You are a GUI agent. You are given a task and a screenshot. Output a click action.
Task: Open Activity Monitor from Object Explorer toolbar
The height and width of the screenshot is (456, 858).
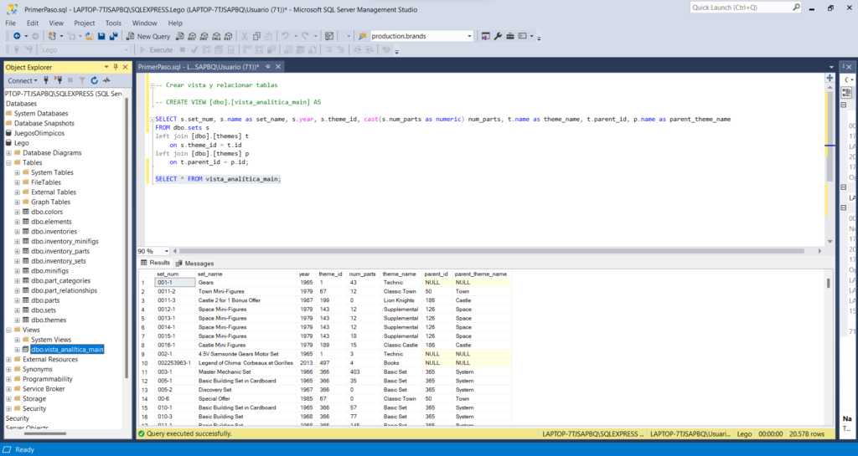click(x=106, y=80)
